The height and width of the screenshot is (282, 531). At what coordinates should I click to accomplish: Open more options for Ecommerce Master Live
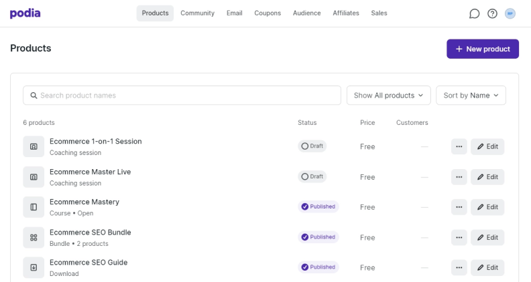[459, 177]
